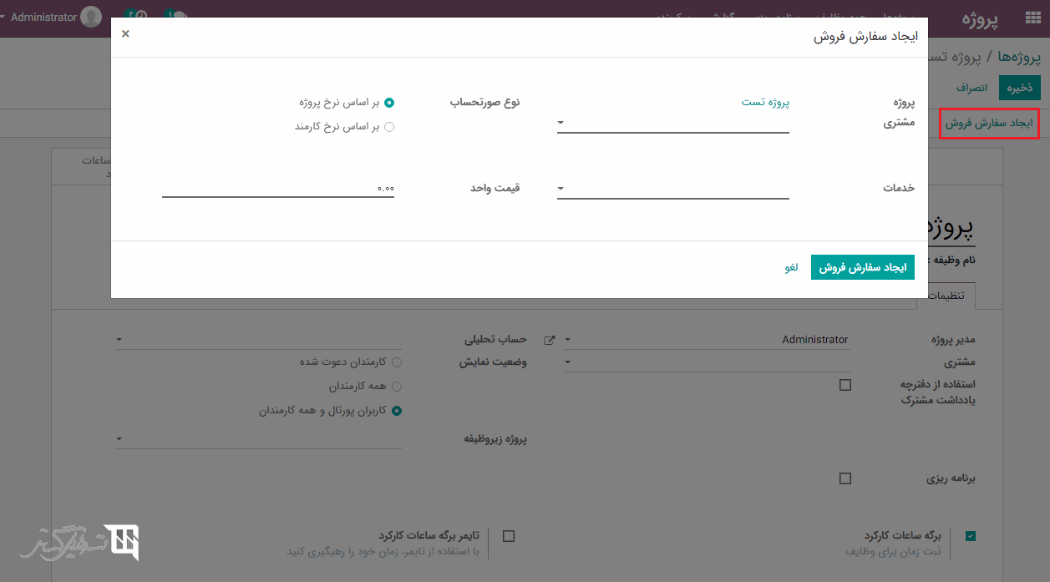This screenshot has height=582, width=1050.
Task: Click external link icon beside حساب تحلیلی
Action: coord(549,340)
